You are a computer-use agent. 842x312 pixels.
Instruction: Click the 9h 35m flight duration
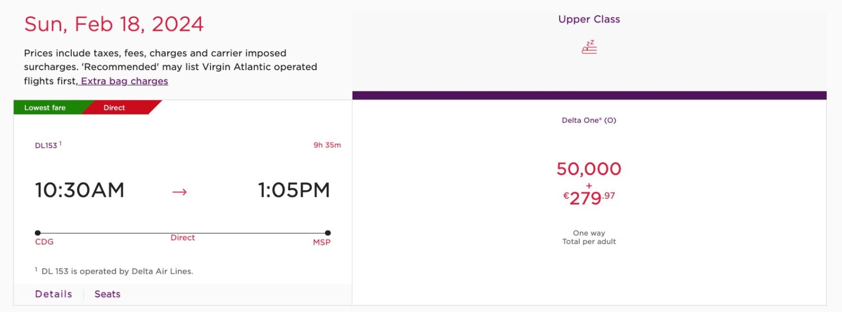pyautogui.click(x=327, y=145)
